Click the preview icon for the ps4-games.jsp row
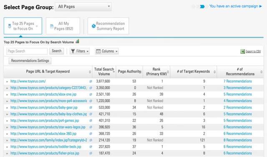The image size is (267, 157). [91, 120]
